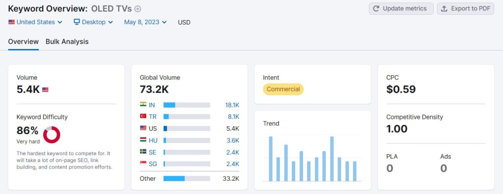
Task: Click the Ads count 0
Action: coord(444,168)
